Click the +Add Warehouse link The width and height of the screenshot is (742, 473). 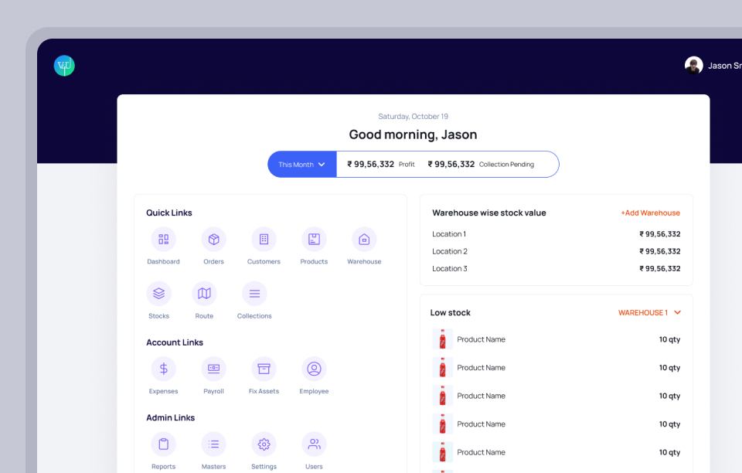point(650,213)
